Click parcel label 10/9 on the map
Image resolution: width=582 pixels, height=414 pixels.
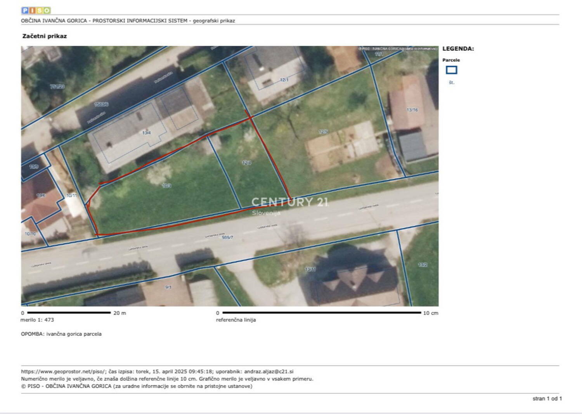point(34,166)
